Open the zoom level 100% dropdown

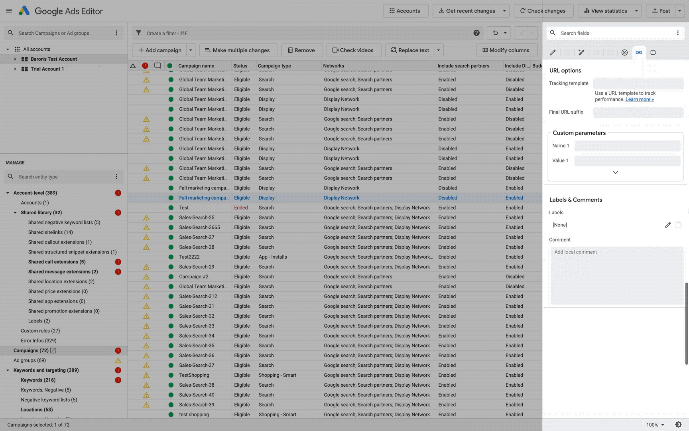[655, 425]
